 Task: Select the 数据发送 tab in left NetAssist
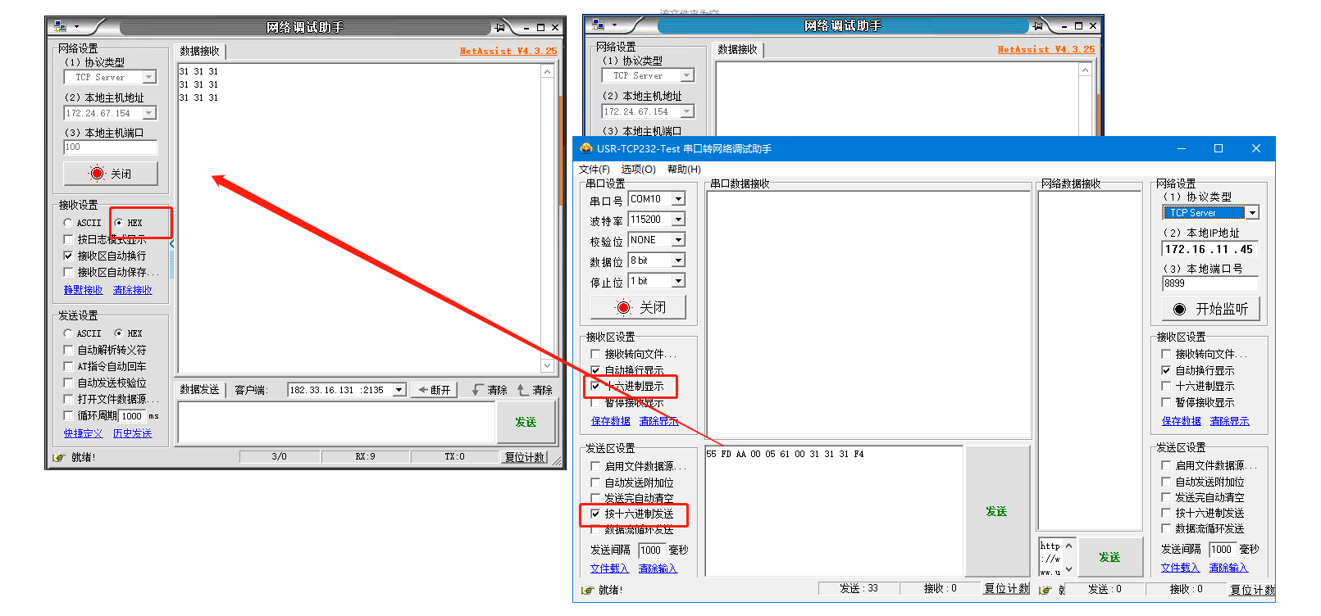[200, 390]
